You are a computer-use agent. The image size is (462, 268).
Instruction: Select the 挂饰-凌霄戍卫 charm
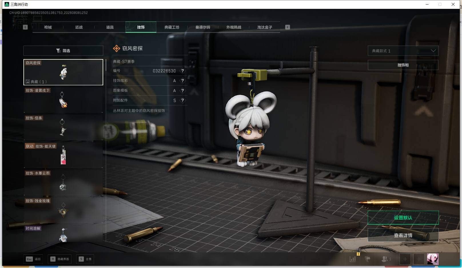tap(63, 100)
